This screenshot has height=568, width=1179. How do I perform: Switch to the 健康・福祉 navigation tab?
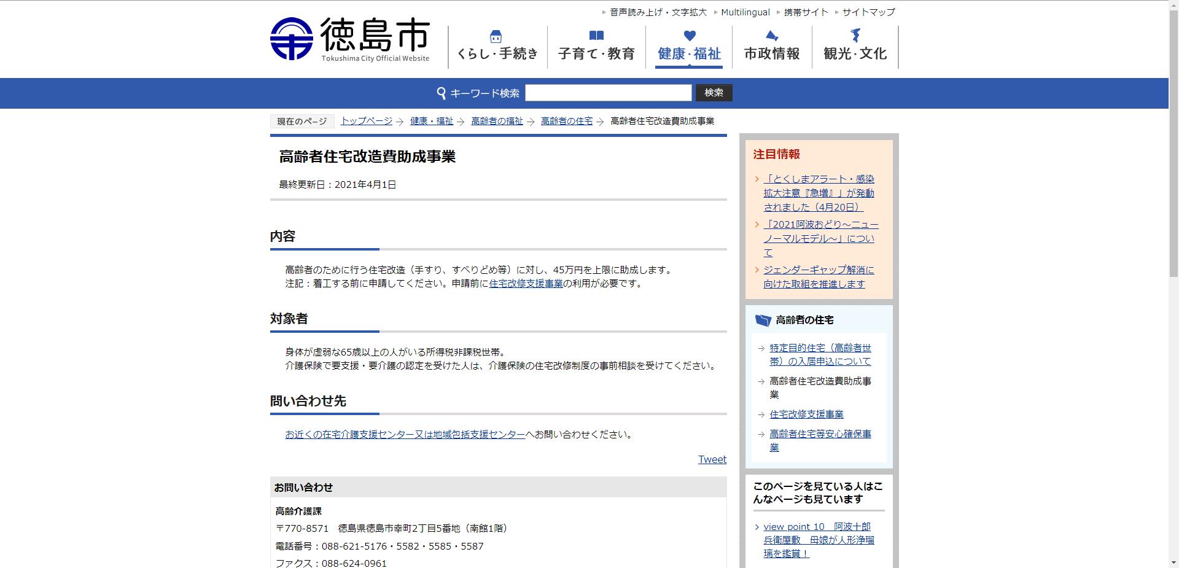(x=689, y=54)
